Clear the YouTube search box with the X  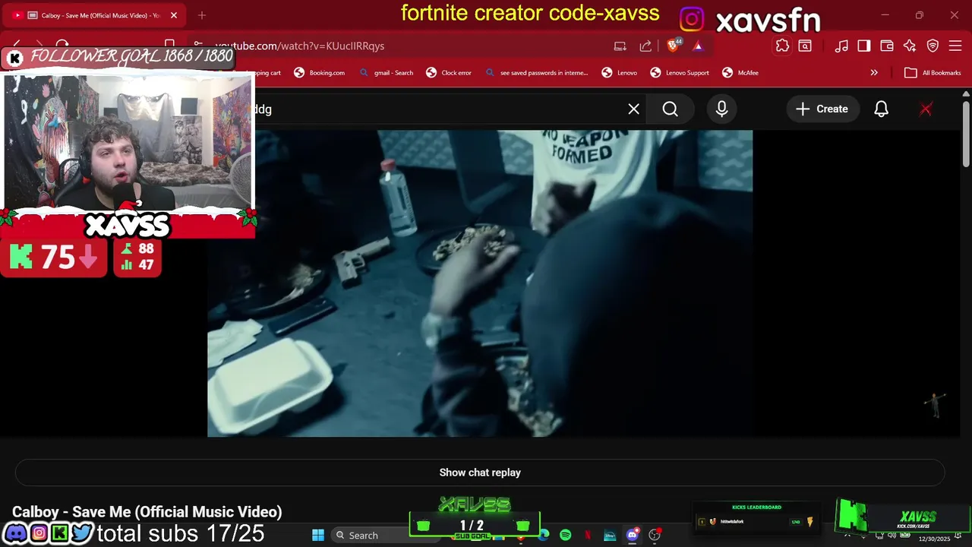(x=633, y=109)
